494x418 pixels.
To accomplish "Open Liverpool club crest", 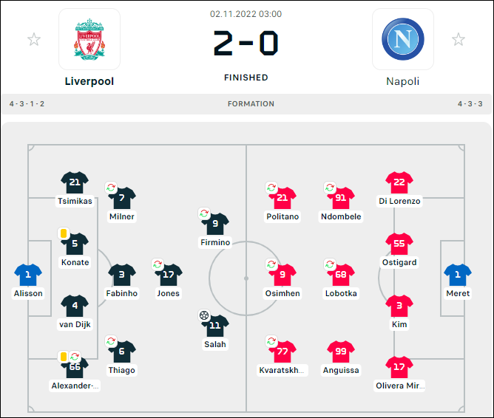I will 89,39.
